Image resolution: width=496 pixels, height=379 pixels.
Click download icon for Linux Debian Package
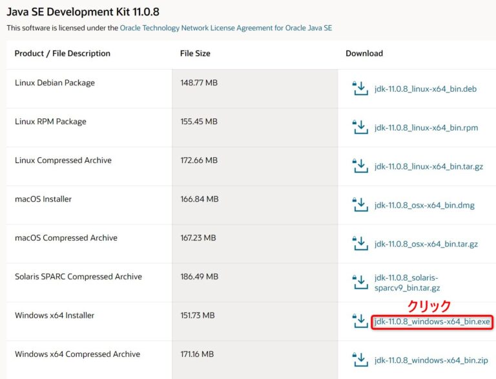359,89
